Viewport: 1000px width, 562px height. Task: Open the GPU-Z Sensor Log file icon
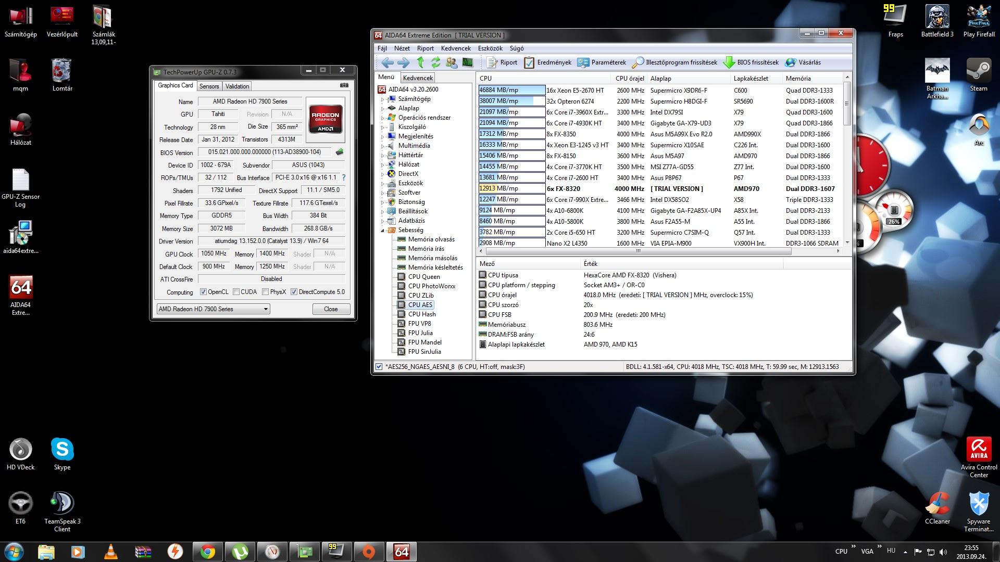[x=20, y=188]
